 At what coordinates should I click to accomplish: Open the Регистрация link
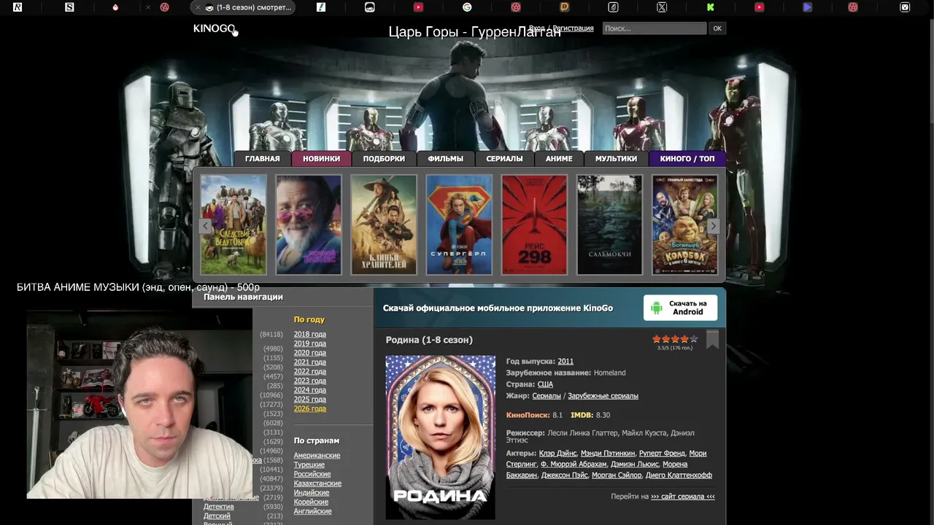pyautogui.click(x=573, y=28)
